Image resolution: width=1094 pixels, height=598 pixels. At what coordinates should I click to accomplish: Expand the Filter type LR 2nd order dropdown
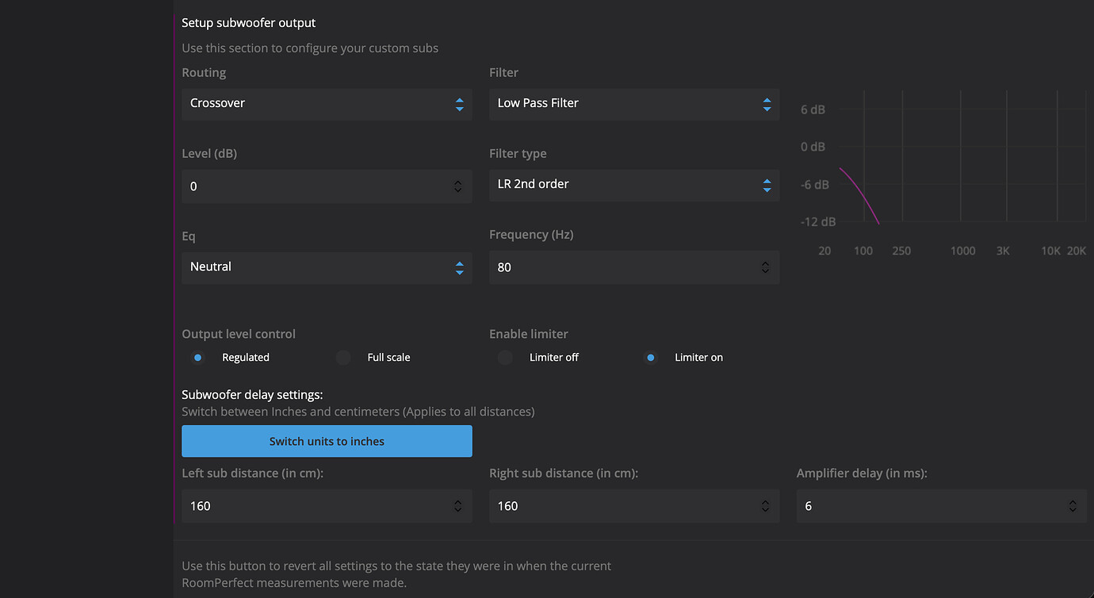633,185
